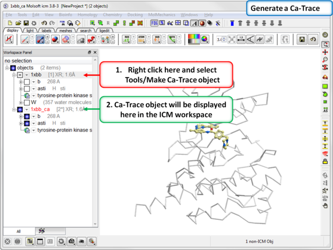Click the magnifier zoom icon in right sidebar
This screenshot has width=333, height=250.
(x=325, y=61)
